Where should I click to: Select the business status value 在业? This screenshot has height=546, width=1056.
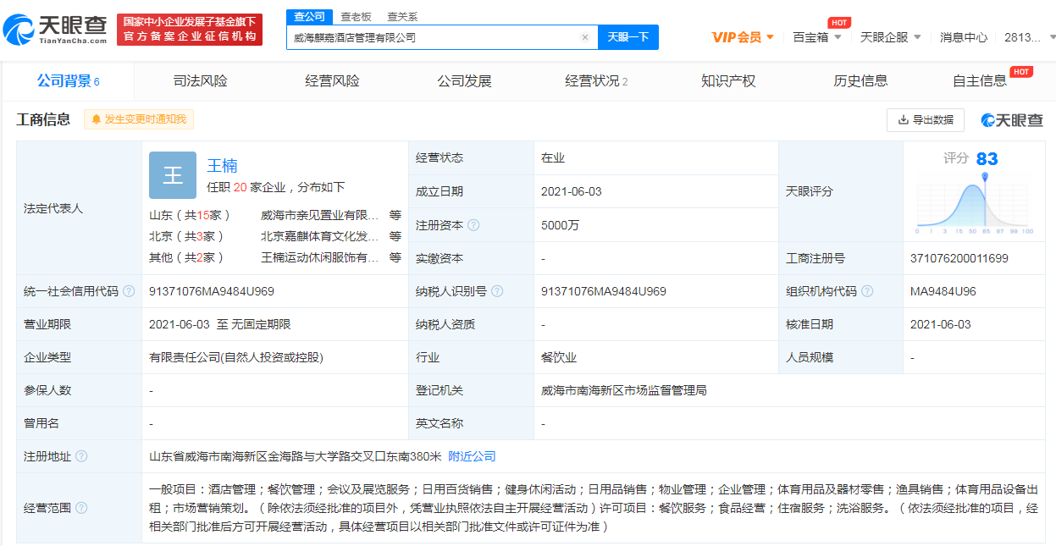point(553,158)
